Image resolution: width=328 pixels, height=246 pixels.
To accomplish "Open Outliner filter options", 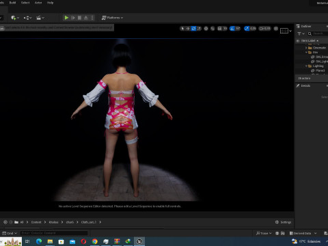I will pyautogui.click(x=301, y=33).
